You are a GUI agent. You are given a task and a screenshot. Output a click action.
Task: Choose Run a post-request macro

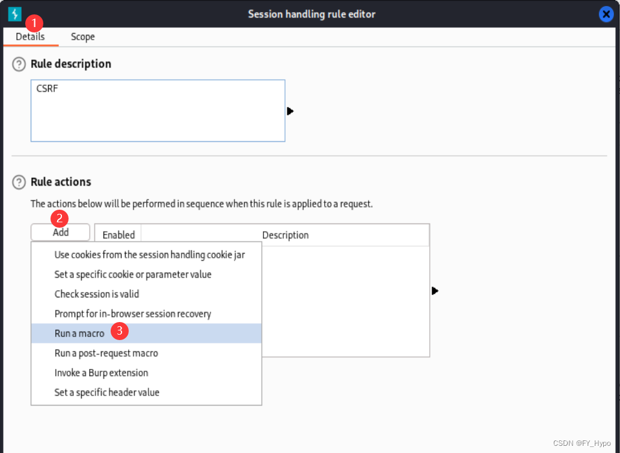(146, 353)
